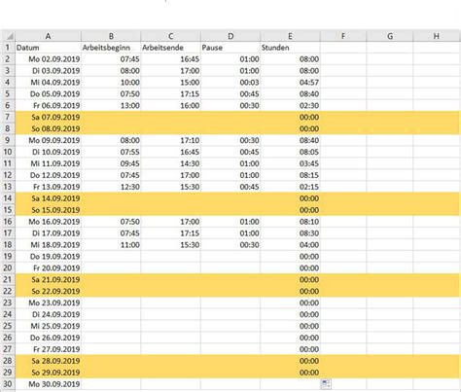Select cell with date Mi 04.09.2019
Viewport: 461px width, 392px height.
point(48,83)
